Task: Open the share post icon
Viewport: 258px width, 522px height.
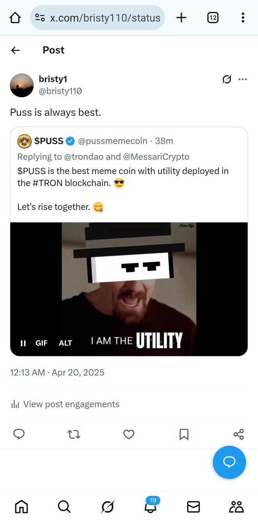Action: click(239, 434)
